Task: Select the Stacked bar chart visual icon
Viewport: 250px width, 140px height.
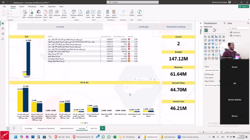Action: [205, 37]
